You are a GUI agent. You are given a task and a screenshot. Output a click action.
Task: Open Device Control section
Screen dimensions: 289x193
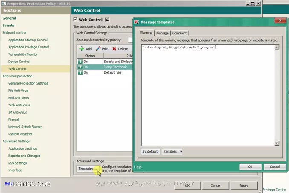(x=19, y=62)
